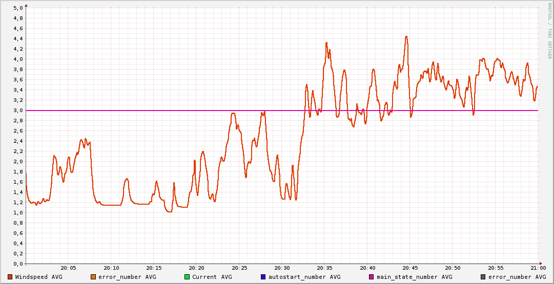Click the orange error_number AVG legend swatch

93,277
